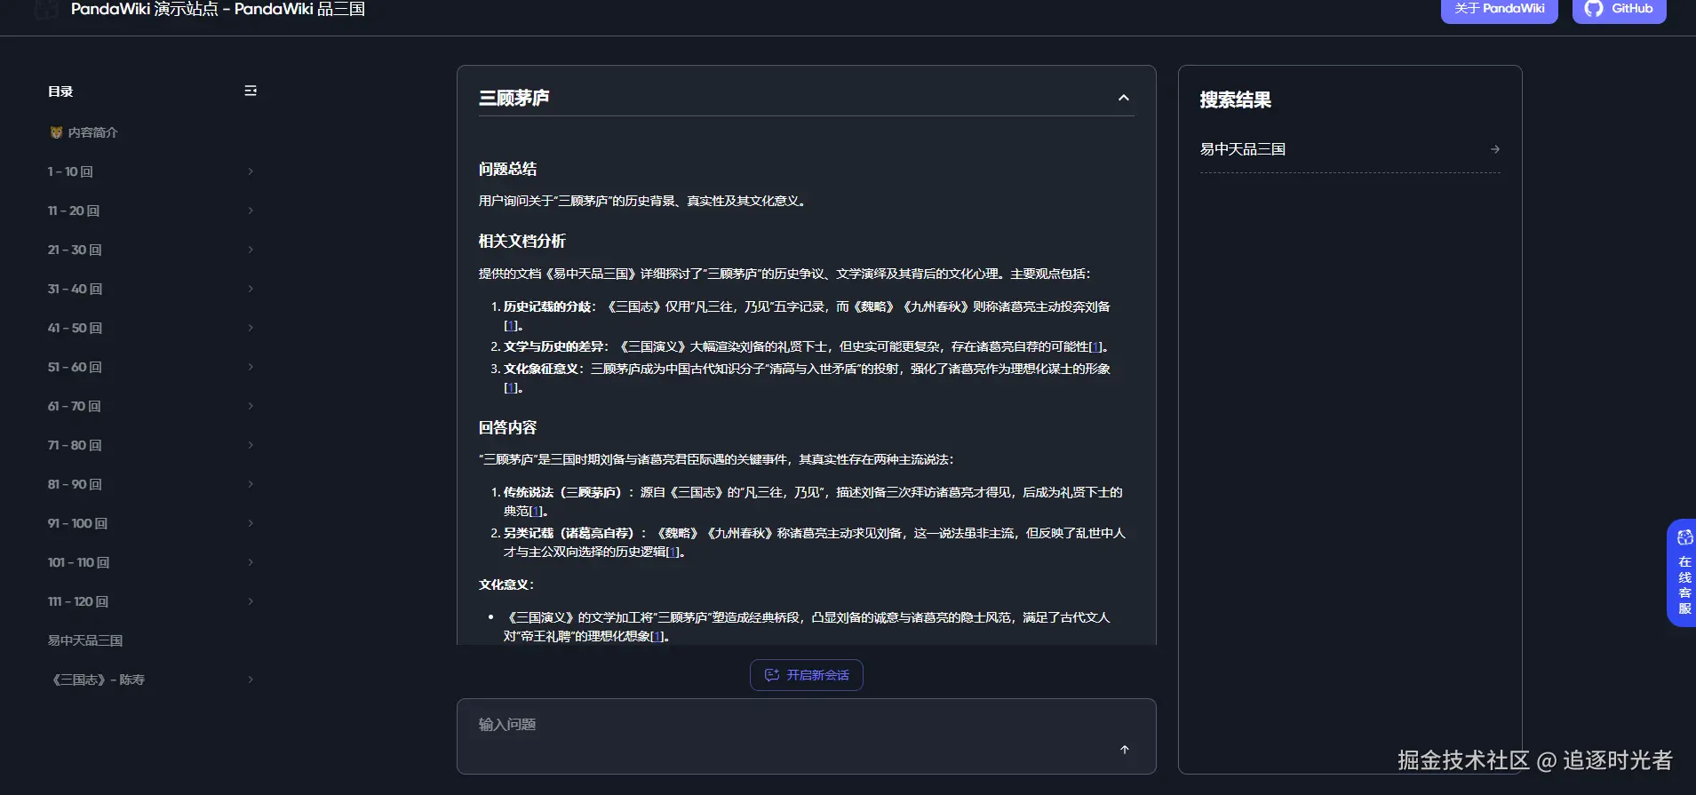
Task: Expand the 1 - 10 回 chevron
Action: tap(251, 171)
